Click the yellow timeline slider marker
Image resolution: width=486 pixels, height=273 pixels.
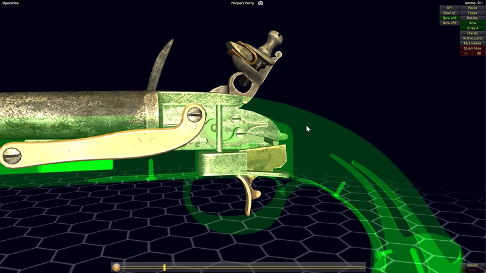click(x=164, y=267)
